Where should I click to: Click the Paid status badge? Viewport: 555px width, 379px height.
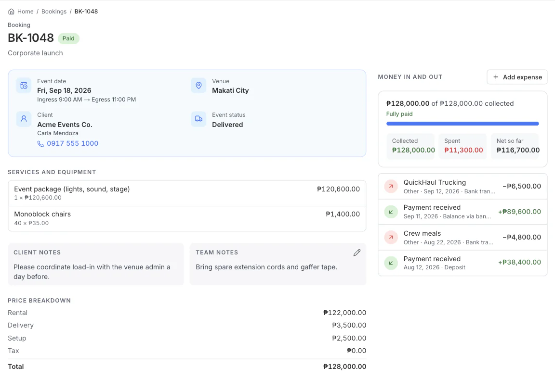(68, 38)
